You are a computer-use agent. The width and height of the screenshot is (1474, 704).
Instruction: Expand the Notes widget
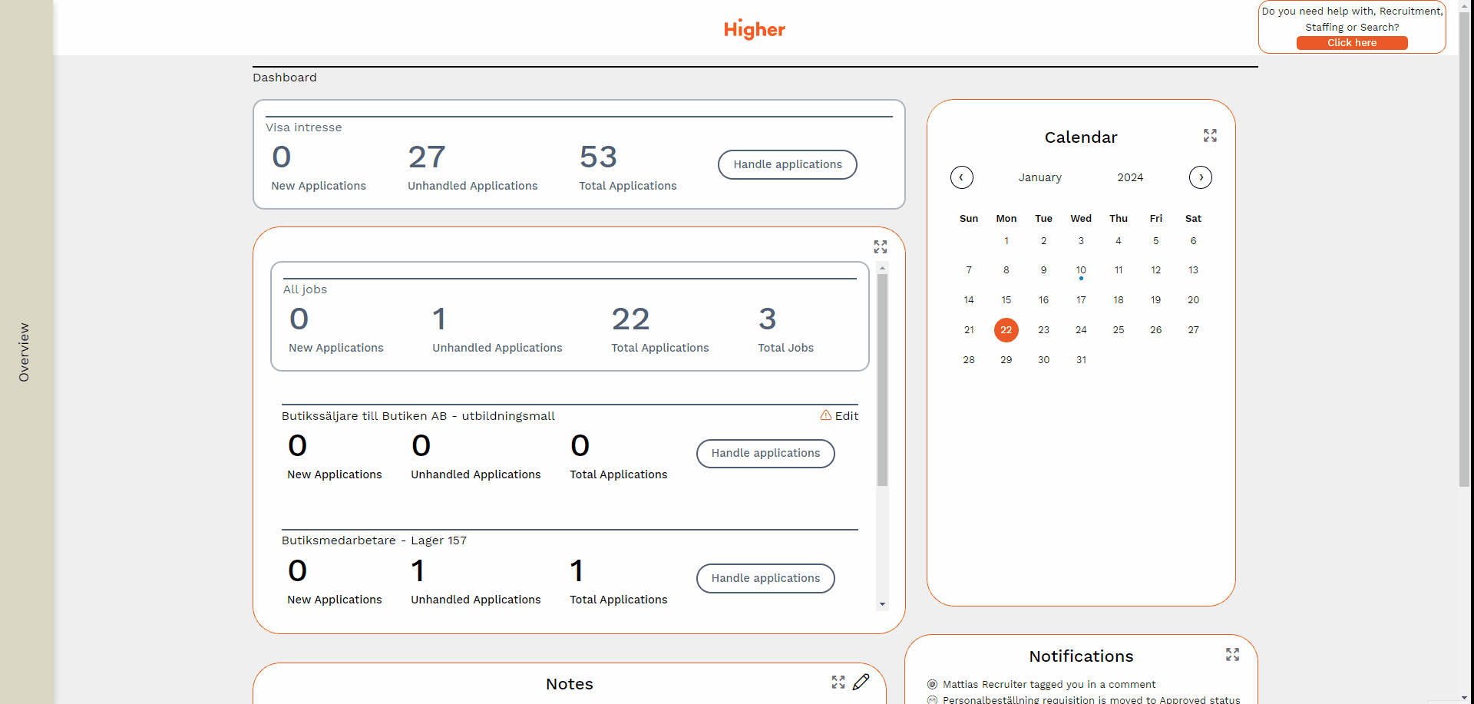point(838,683)
